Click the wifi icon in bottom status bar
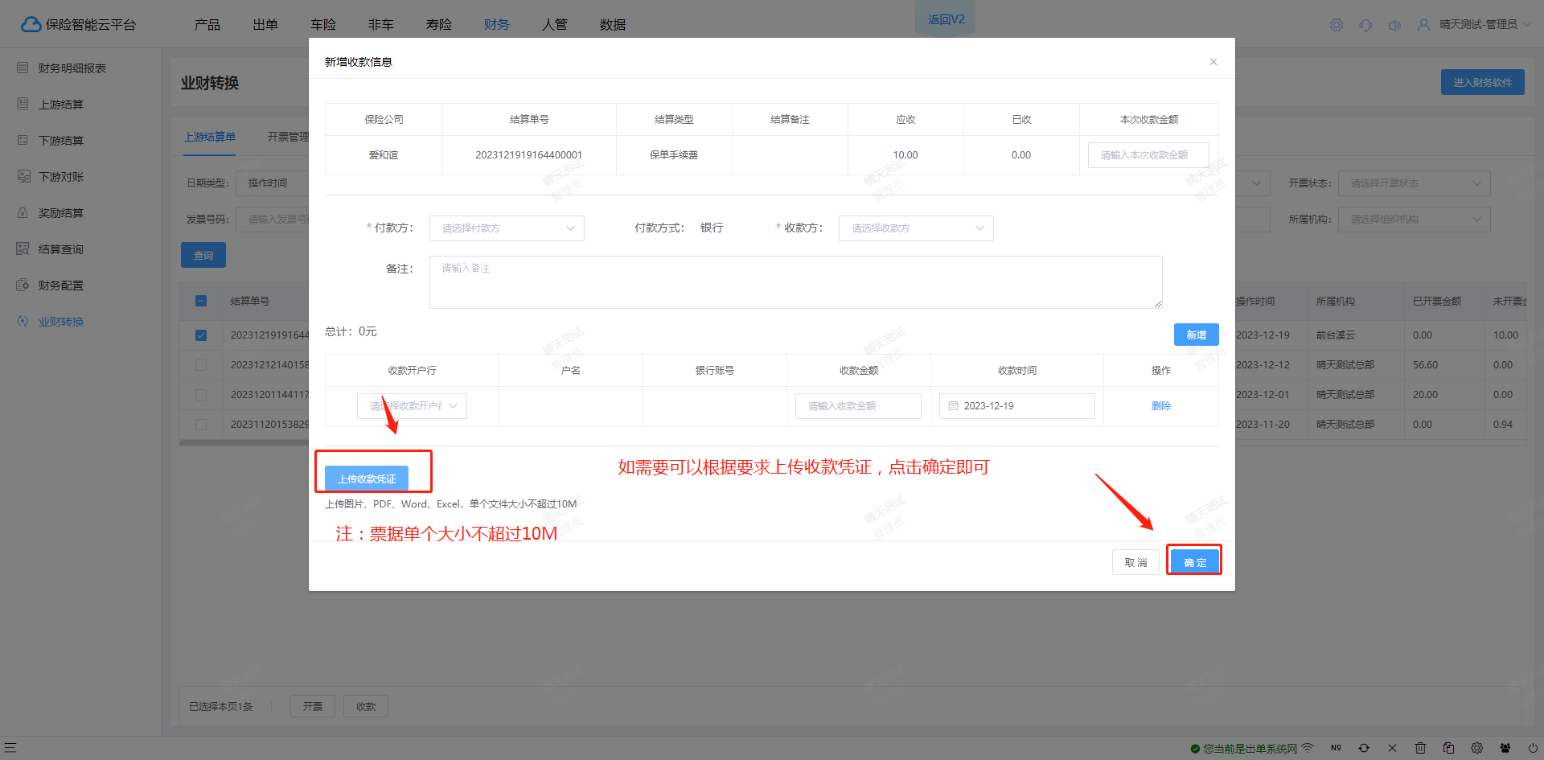Viewport: 1544px width, 760px height. 1308,748
